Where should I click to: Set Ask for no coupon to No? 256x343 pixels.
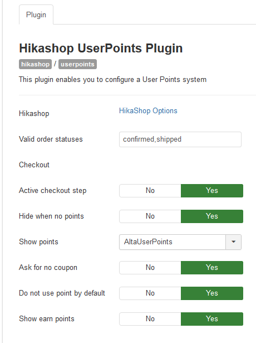point(150,268)
